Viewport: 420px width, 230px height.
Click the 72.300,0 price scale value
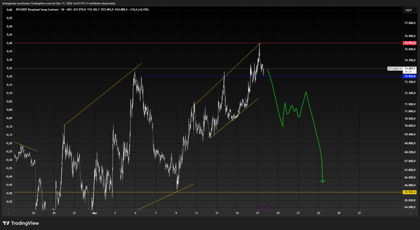[409, 93]
